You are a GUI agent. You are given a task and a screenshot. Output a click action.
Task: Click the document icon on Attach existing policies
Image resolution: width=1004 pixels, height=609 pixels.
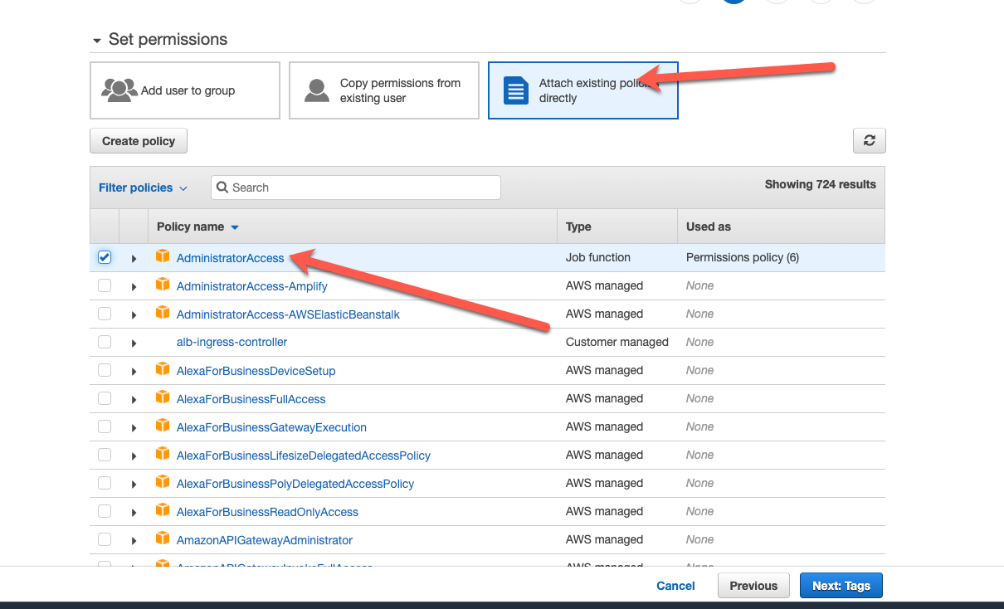click(x=516, y=90)
